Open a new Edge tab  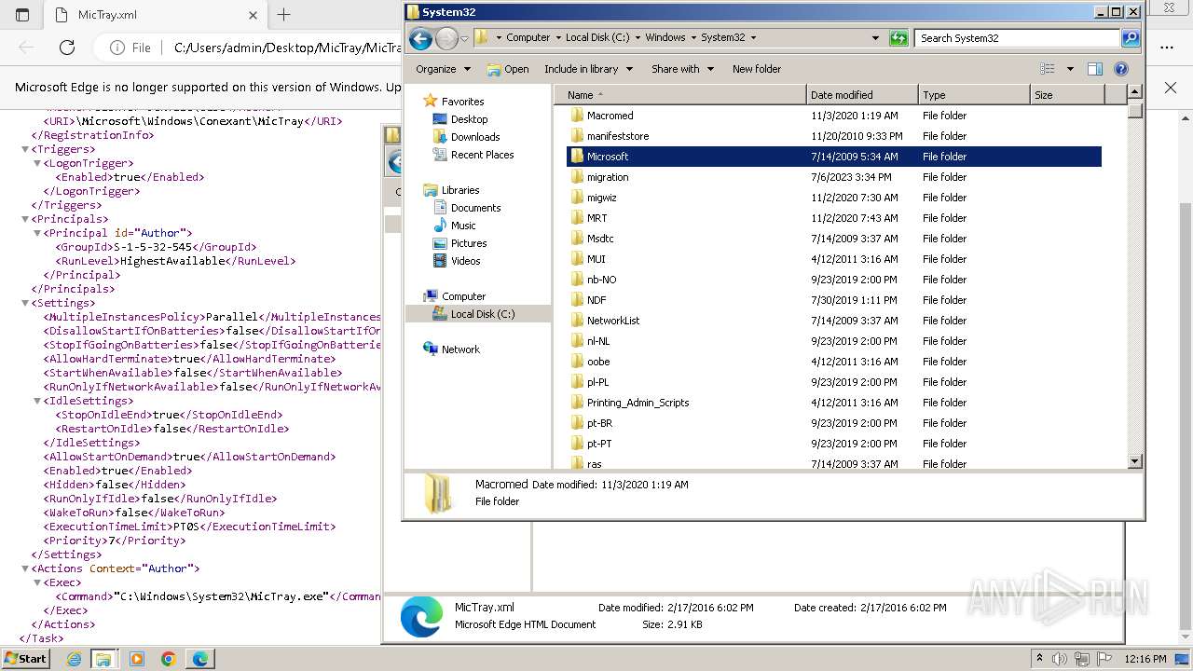click(x=284, y=15)
